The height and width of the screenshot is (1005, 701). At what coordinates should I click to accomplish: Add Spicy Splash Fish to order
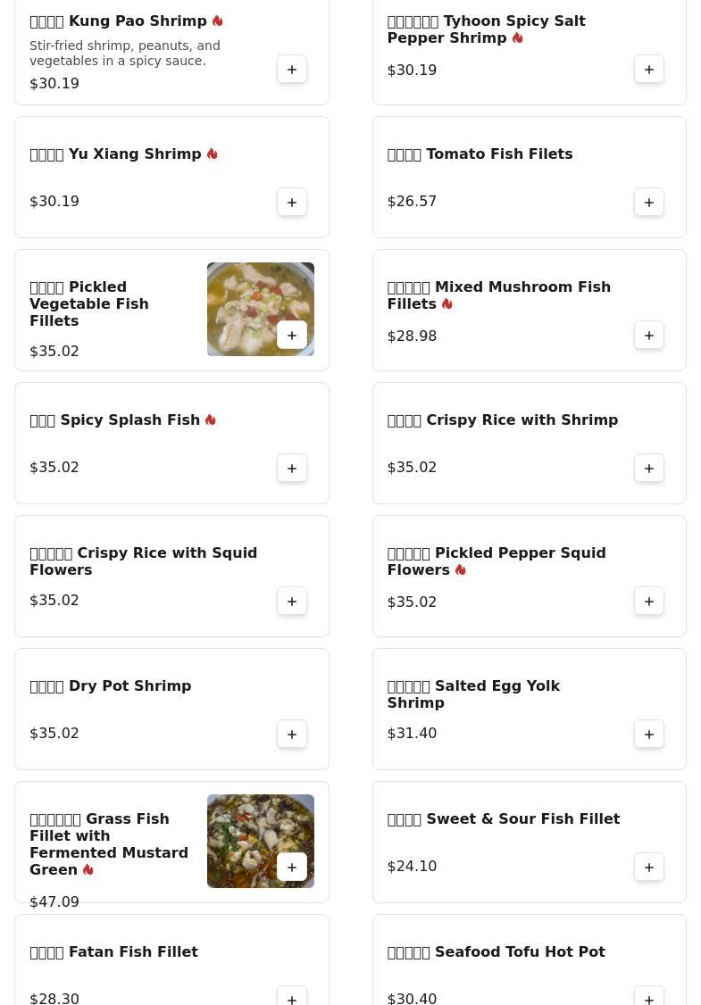click(x=292, y=469)
